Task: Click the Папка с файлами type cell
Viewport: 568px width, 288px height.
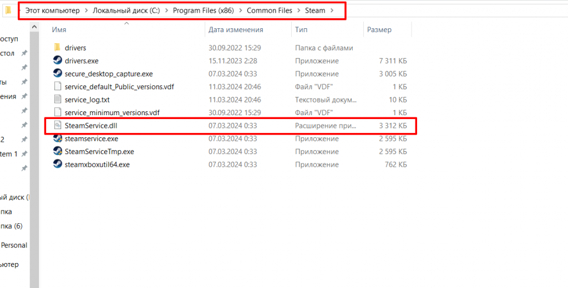Action: 324,48
